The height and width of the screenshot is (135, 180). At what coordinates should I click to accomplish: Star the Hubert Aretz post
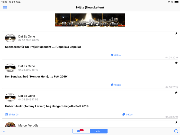176,93
